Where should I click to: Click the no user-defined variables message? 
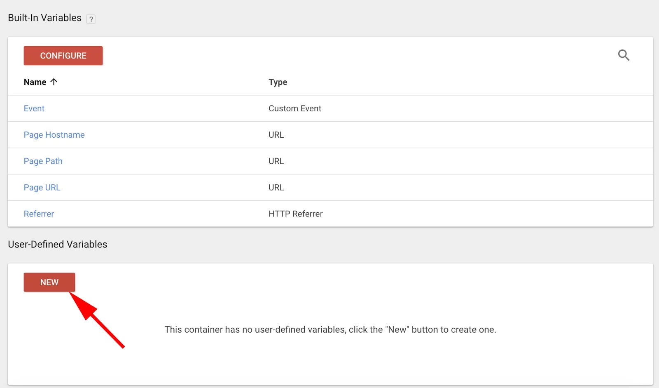(330, 329)
